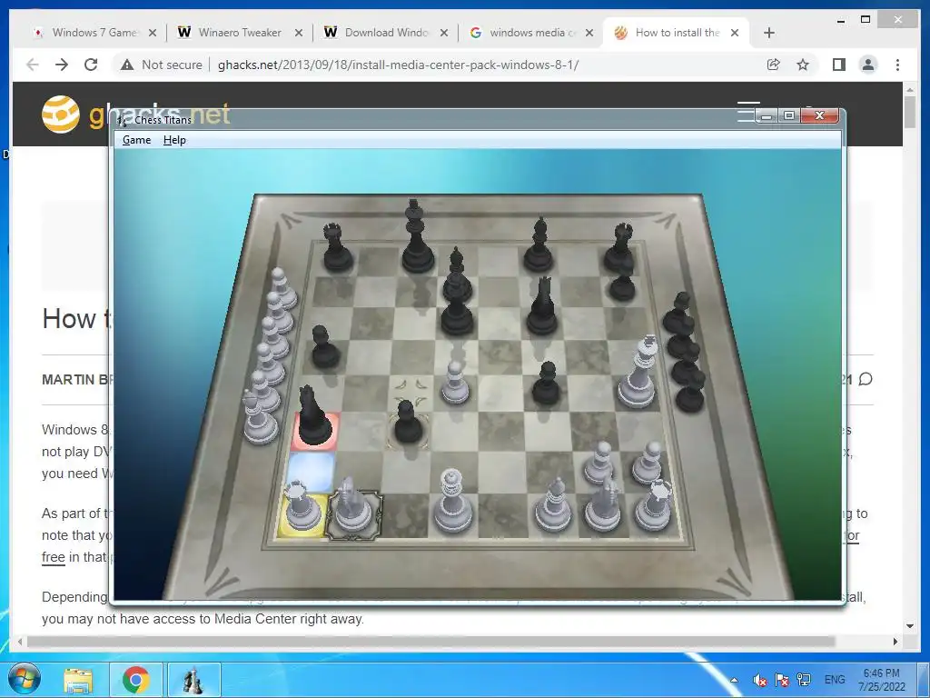Select the white pawn above the bottom-right rook
Viewport: 930px width, 698px height.
pyautogui.click(x=647, y=464)
